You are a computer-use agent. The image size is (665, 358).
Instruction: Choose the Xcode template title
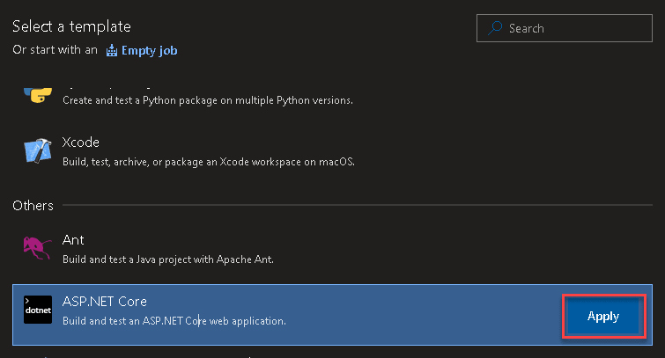[81, 142]
